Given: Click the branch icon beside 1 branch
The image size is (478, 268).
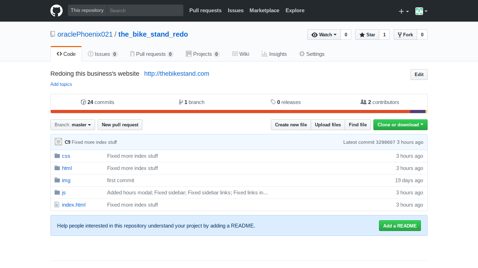Looking at the screenshot, I should (x=181, y=102).
